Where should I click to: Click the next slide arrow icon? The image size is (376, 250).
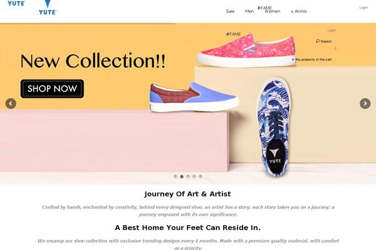click(365, 104)
